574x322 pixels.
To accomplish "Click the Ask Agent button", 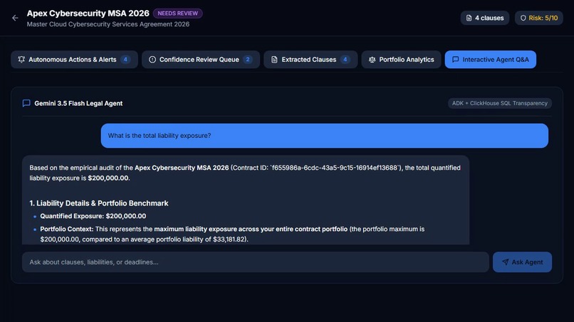I will tap(522, 262).
